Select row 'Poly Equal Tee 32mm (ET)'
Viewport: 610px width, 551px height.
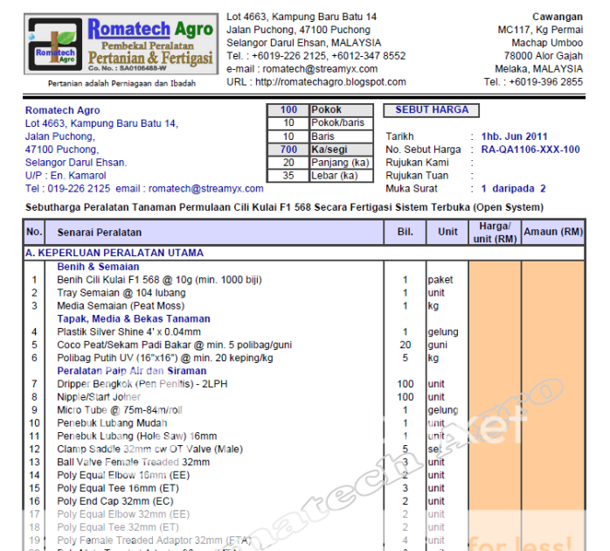click(304, 527)
